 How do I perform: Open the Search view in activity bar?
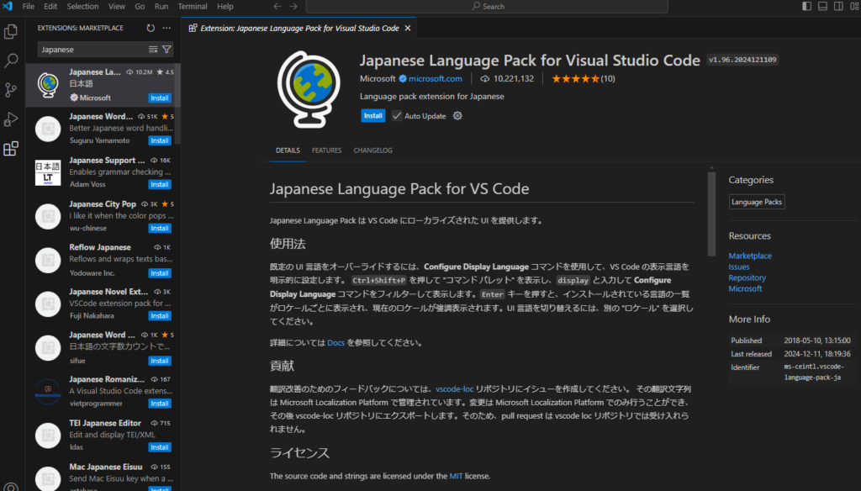tap(12, 61)
